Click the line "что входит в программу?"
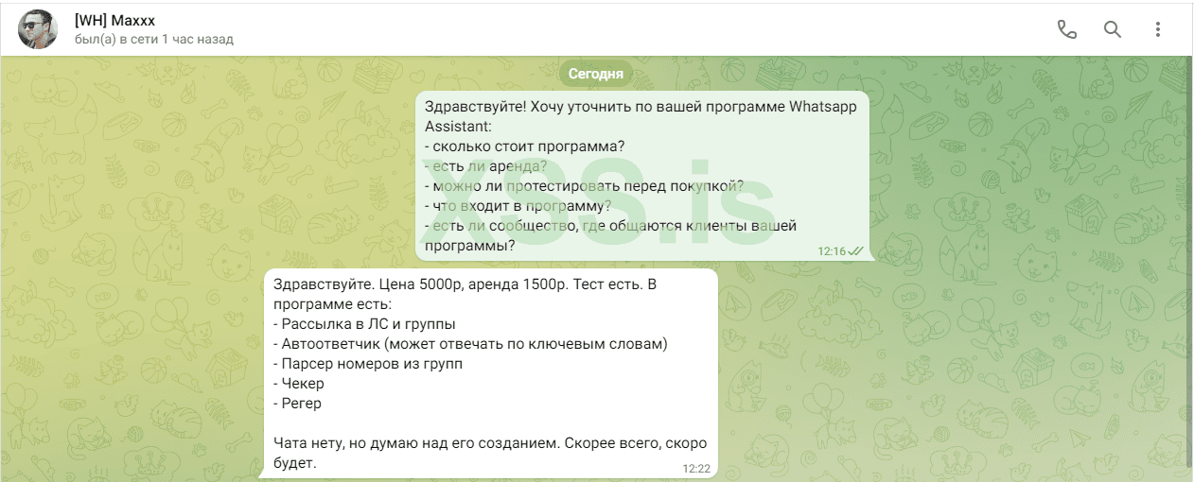 pos(518,205)
